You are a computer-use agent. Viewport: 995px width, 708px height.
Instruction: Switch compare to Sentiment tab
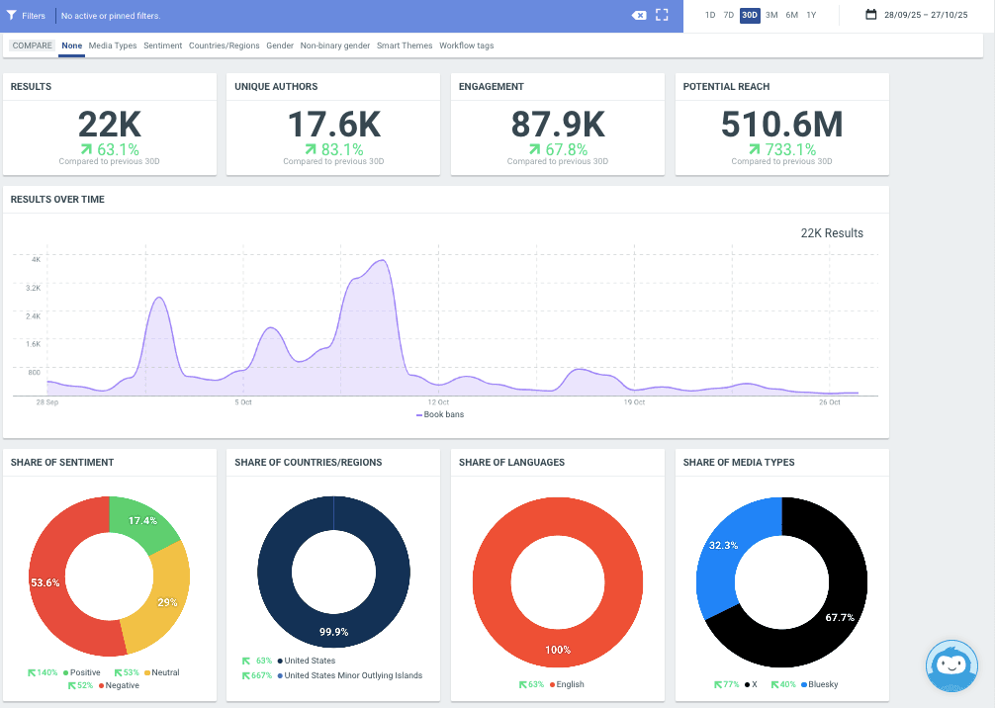click(162, 45)
